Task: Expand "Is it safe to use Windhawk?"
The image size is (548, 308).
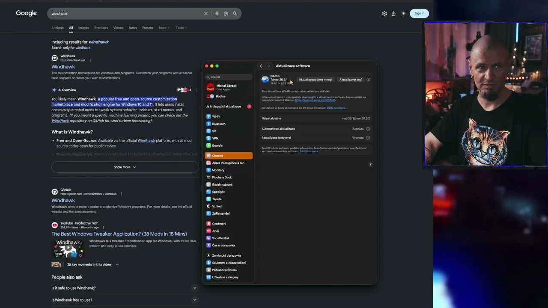Action: tap(124, 288)
